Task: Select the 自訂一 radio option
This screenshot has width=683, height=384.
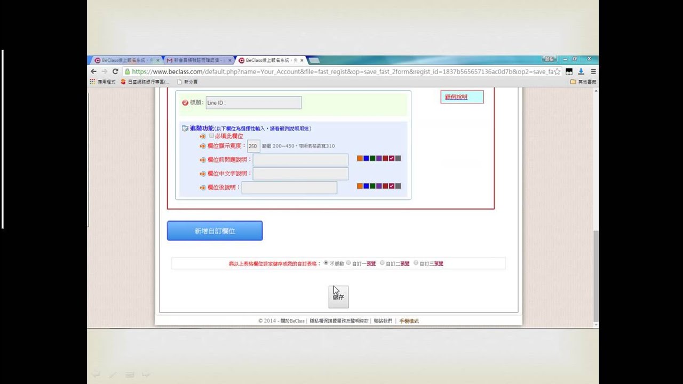Action: 348,263
